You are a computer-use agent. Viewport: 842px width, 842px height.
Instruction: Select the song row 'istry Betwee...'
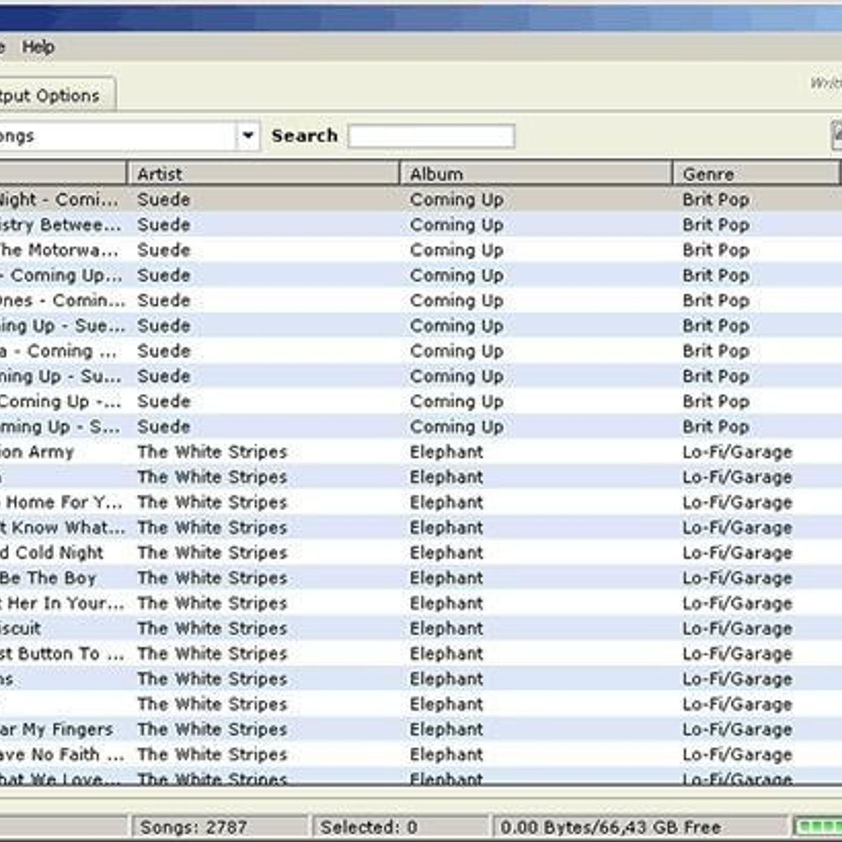pyautogui.click(x=421, y=225)
